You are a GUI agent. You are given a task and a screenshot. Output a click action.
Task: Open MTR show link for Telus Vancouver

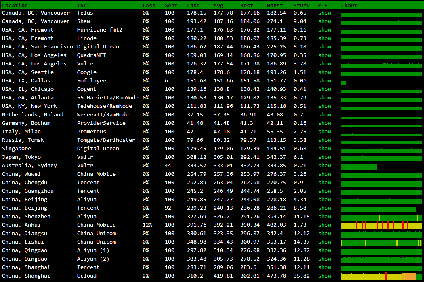(x=325, y=13)
